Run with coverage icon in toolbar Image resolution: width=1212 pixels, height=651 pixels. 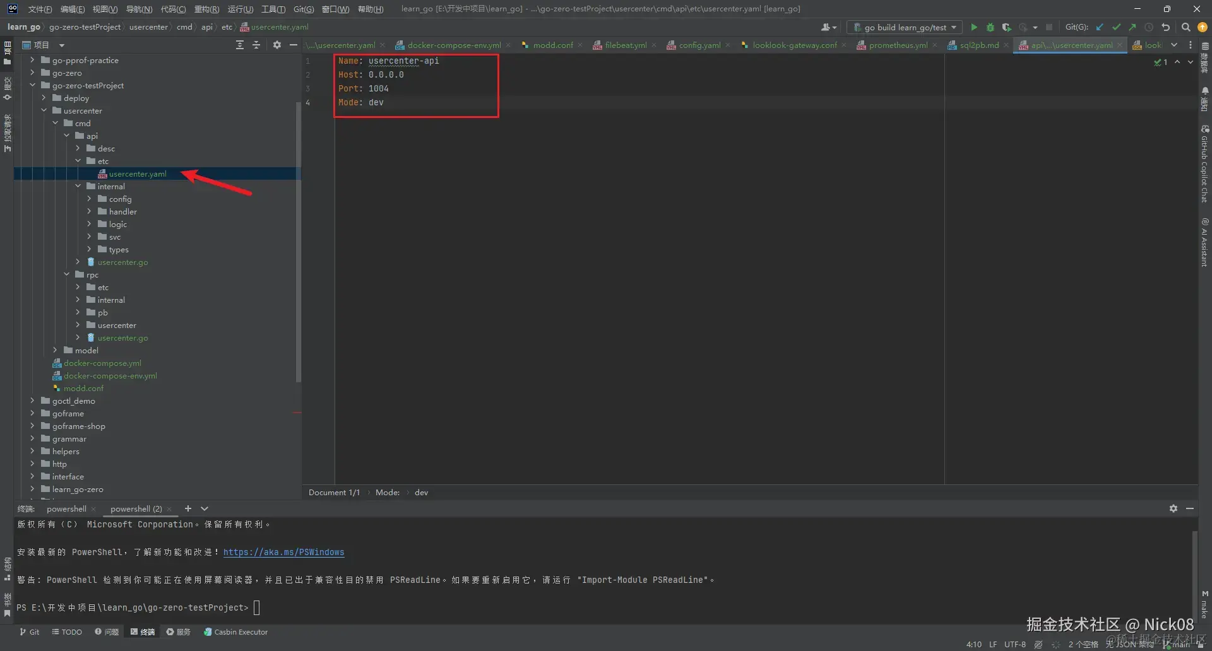coord(1007,27)
